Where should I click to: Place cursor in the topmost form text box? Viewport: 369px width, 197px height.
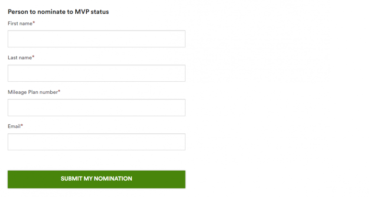pyautogui.click(x=96, y=39)
